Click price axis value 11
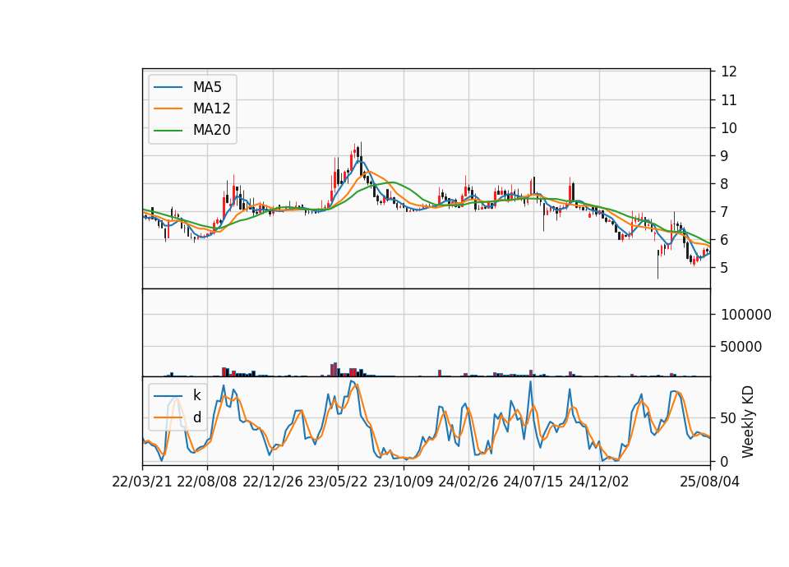Image resolution: width=789 pixels, height=567 pixels. click(729, 100)
